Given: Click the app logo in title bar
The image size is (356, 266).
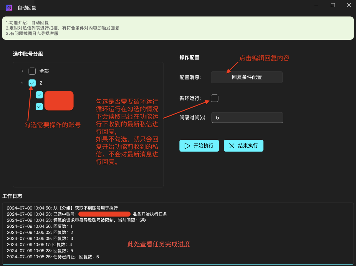Looking at the screenshot, I should tap(9, 8).
